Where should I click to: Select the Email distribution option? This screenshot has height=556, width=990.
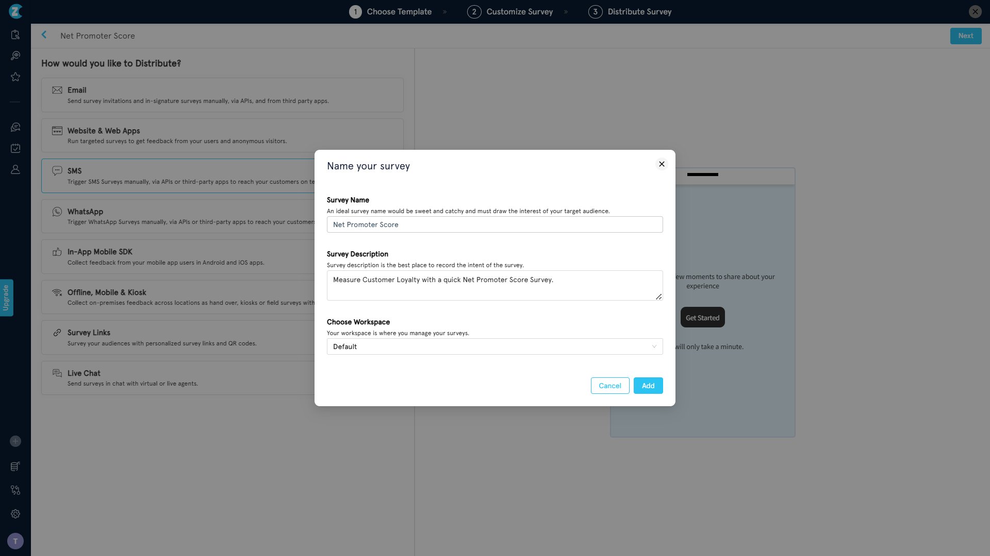222,95
